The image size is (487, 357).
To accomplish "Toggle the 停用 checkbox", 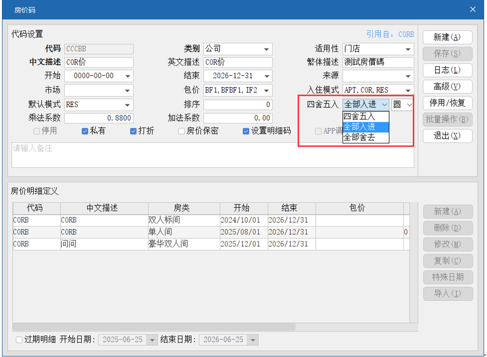I will [36, 131].
